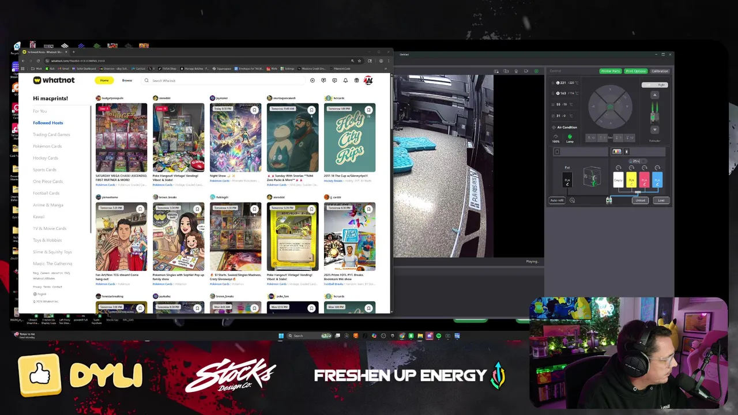Select the black Ext PLA spool

coord(567,180)
